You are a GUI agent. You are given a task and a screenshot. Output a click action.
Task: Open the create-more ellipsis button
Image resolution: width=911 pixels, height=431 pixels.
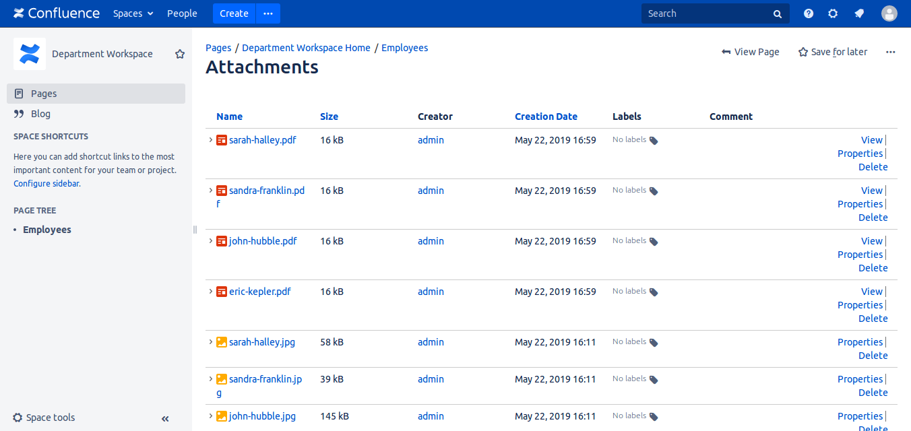268,13
